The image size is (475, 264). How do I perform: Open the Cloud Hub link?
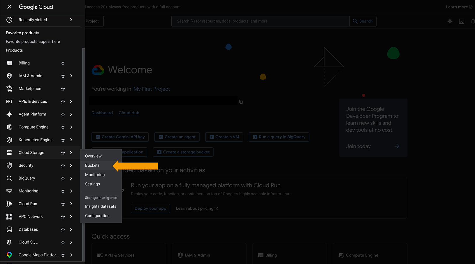click(129, 113)
